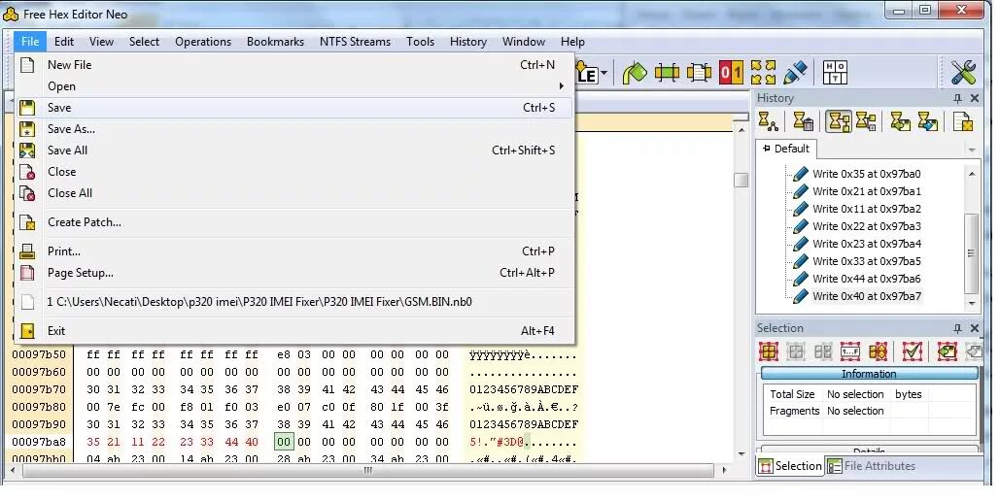Choose Save in the File menu

coord(294,108)
